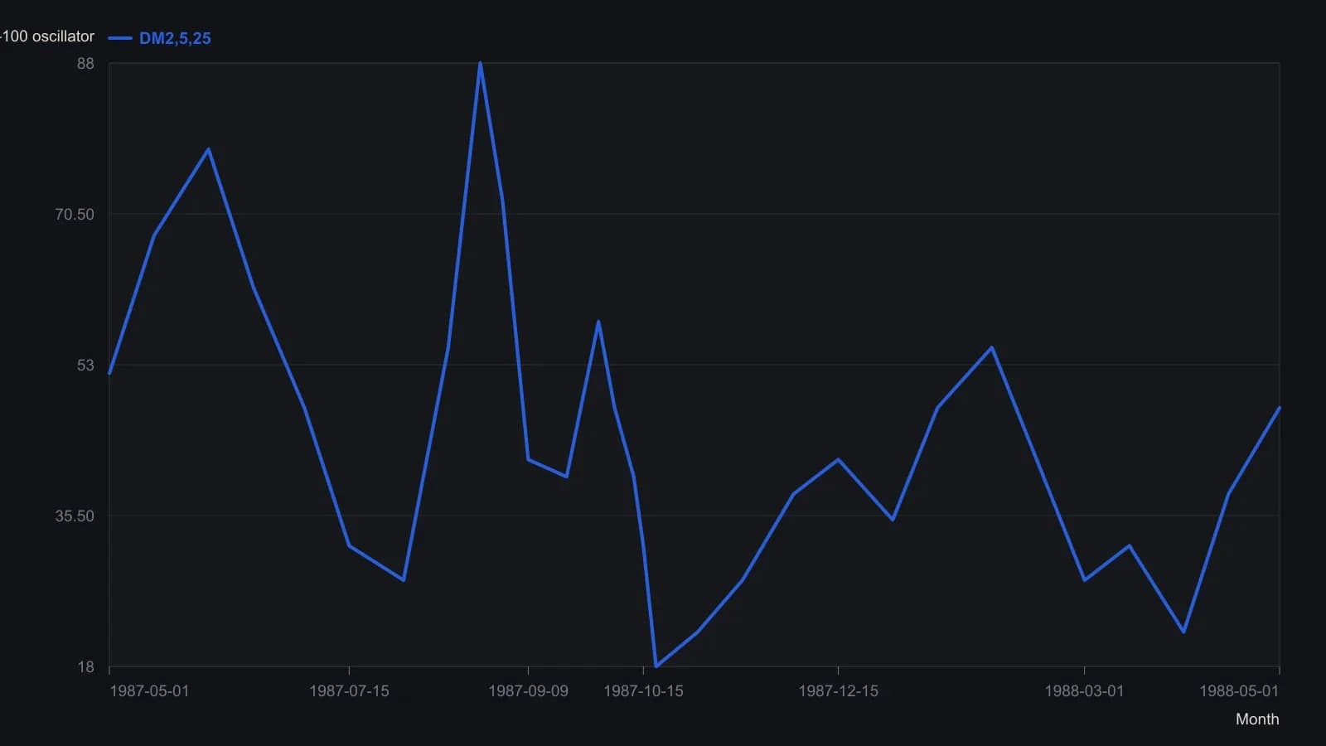Screen dimensions: 1326x746
Task: Click the 53 y-axis tick label
Action: (x=85, y=365)
